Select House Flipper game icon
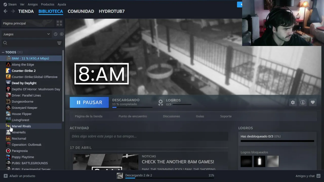Viewport: 324px width, 182px height. [8, 114]
